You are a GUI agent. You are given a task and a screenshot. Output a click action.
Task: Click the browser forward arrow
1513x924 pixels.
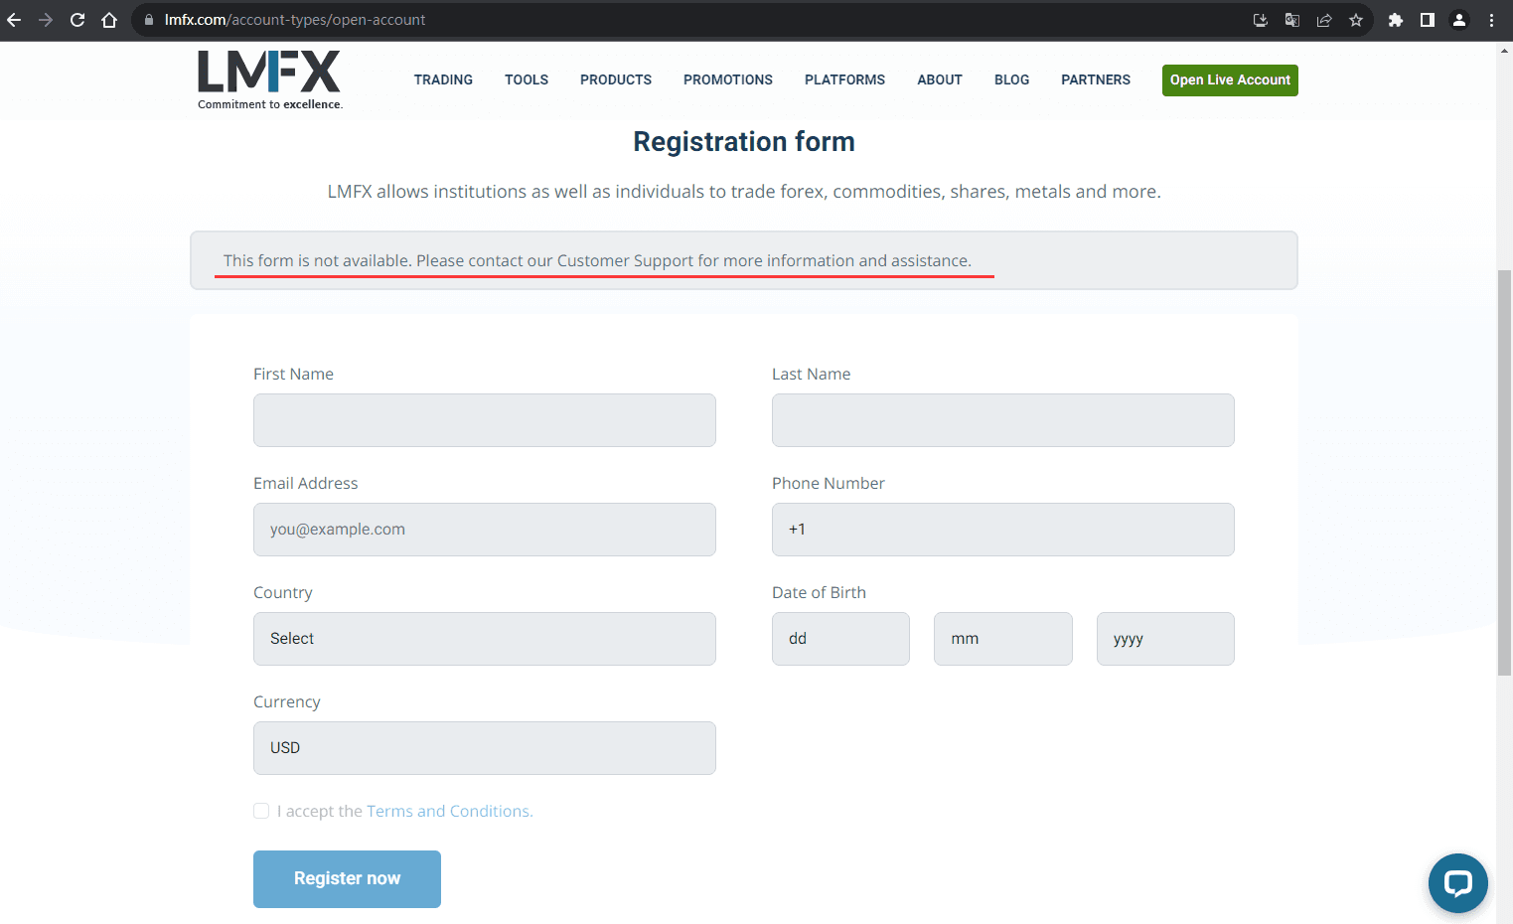tap(46, 20)
